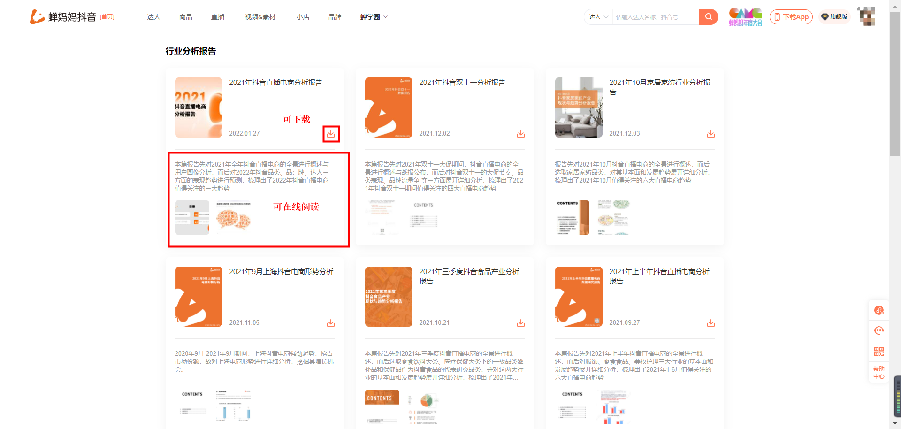Open title 2021年9月上海抖音电商形势分析
The height and width of the screenshot is (429, 901).
[x=281, y=272]
